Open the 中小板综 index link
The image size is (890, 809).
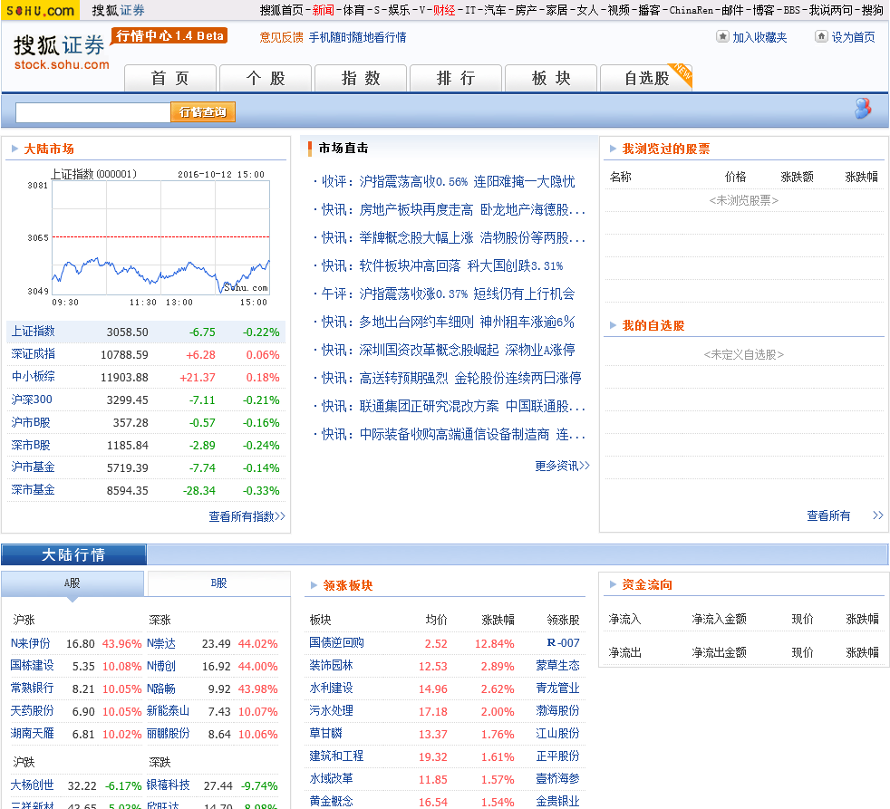[x=33, y=377]
